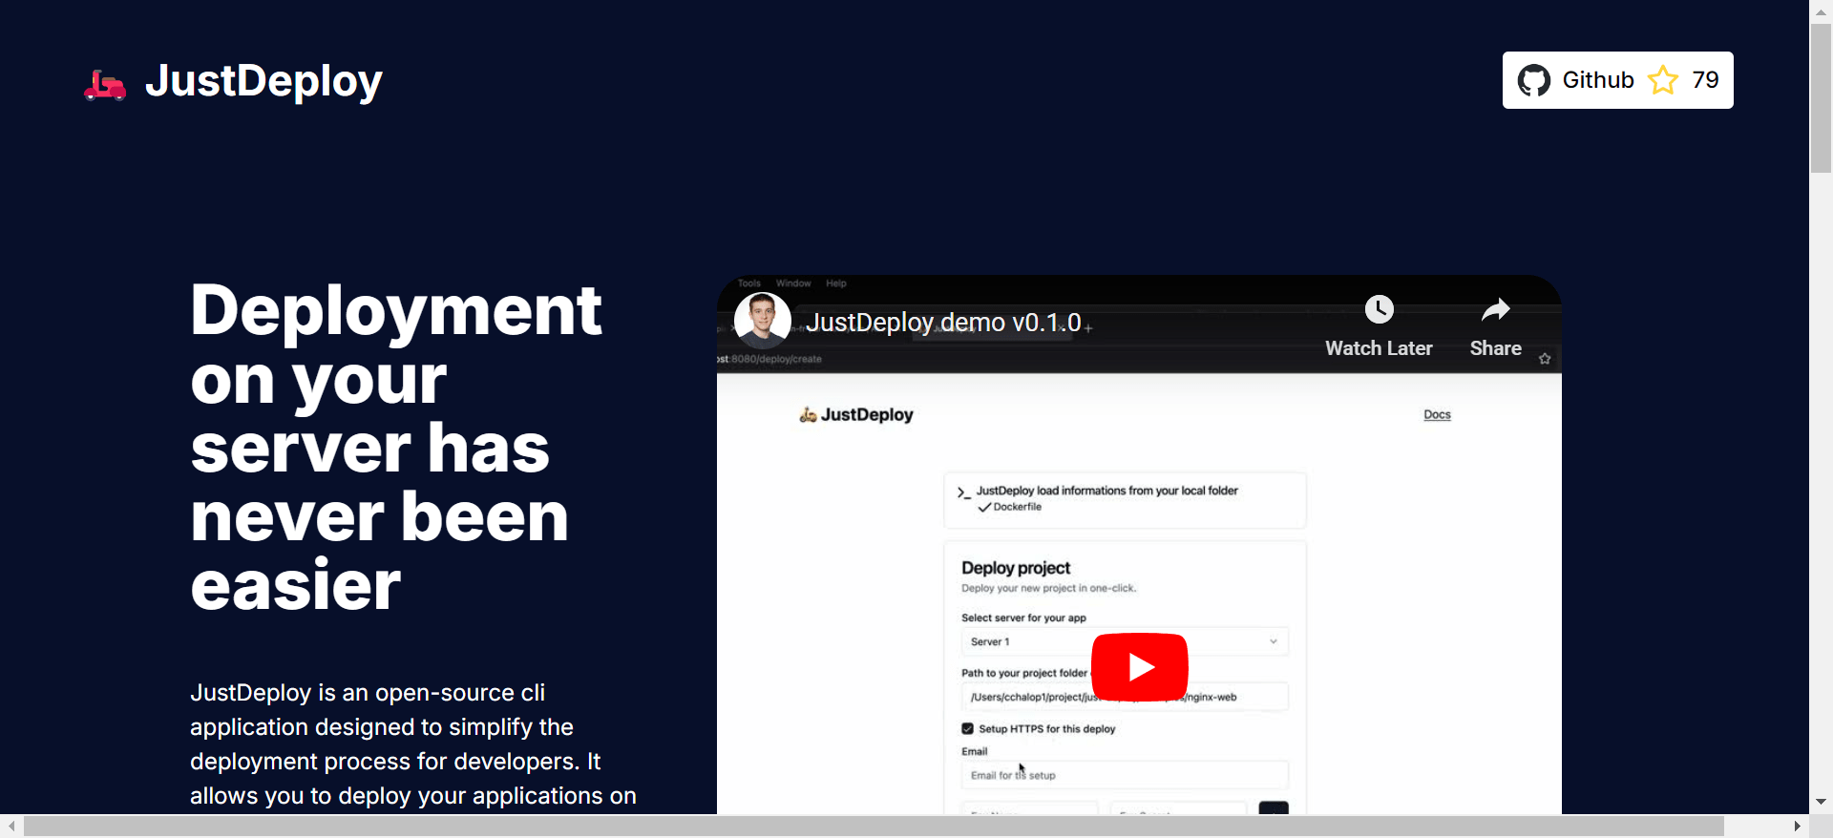Click the 'Deploy project' heading text
Image resolution: width=1833 pixels, height=838 pixels.
click(1016, 568)
